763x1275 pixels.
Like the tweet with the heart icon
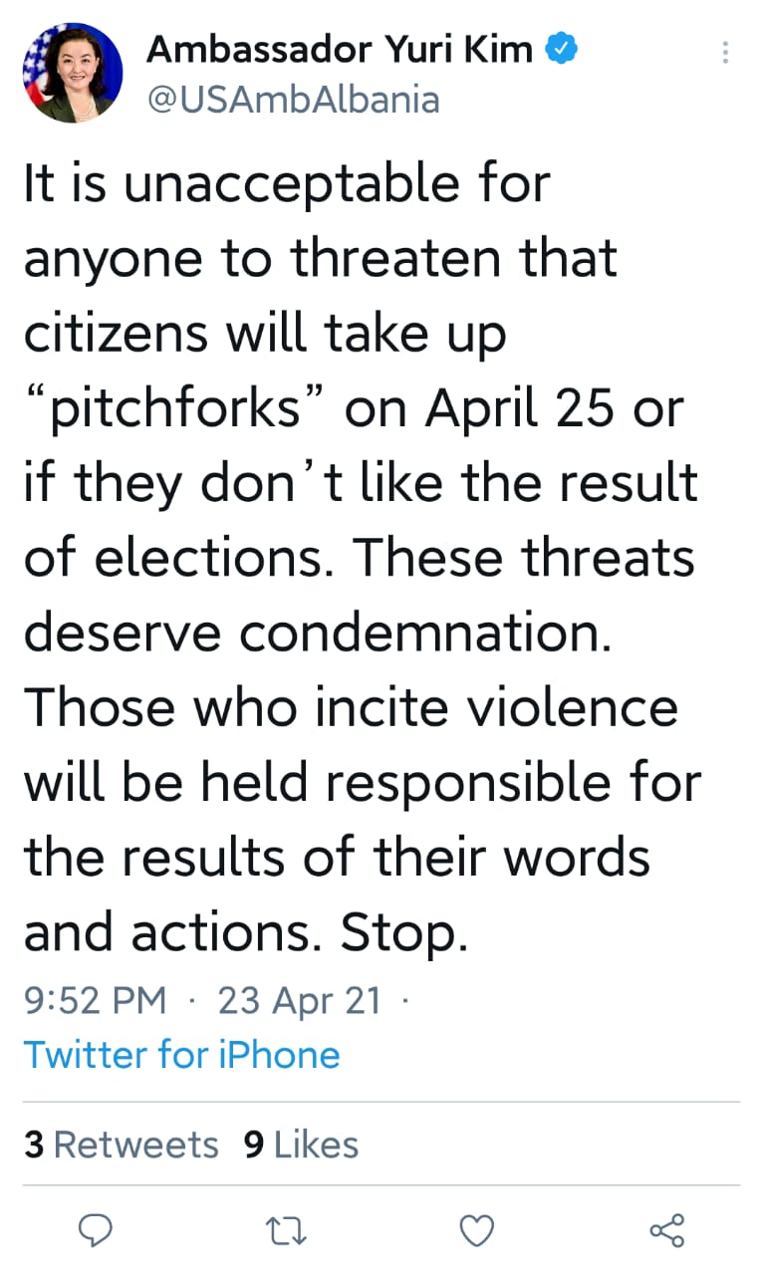coord(477,1230)
